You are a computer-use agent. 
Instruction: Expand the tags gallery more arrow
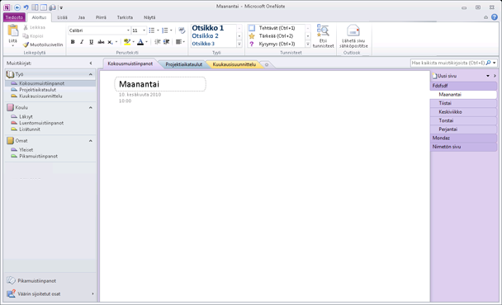point(308,45)
